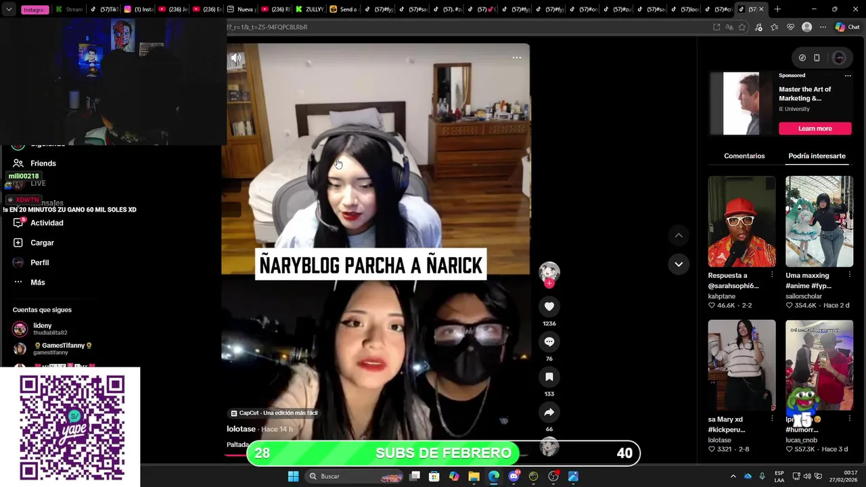Open the Perfil page in sidebar
This screenshot has width=866, height=487.
click(x=30, y=262)
